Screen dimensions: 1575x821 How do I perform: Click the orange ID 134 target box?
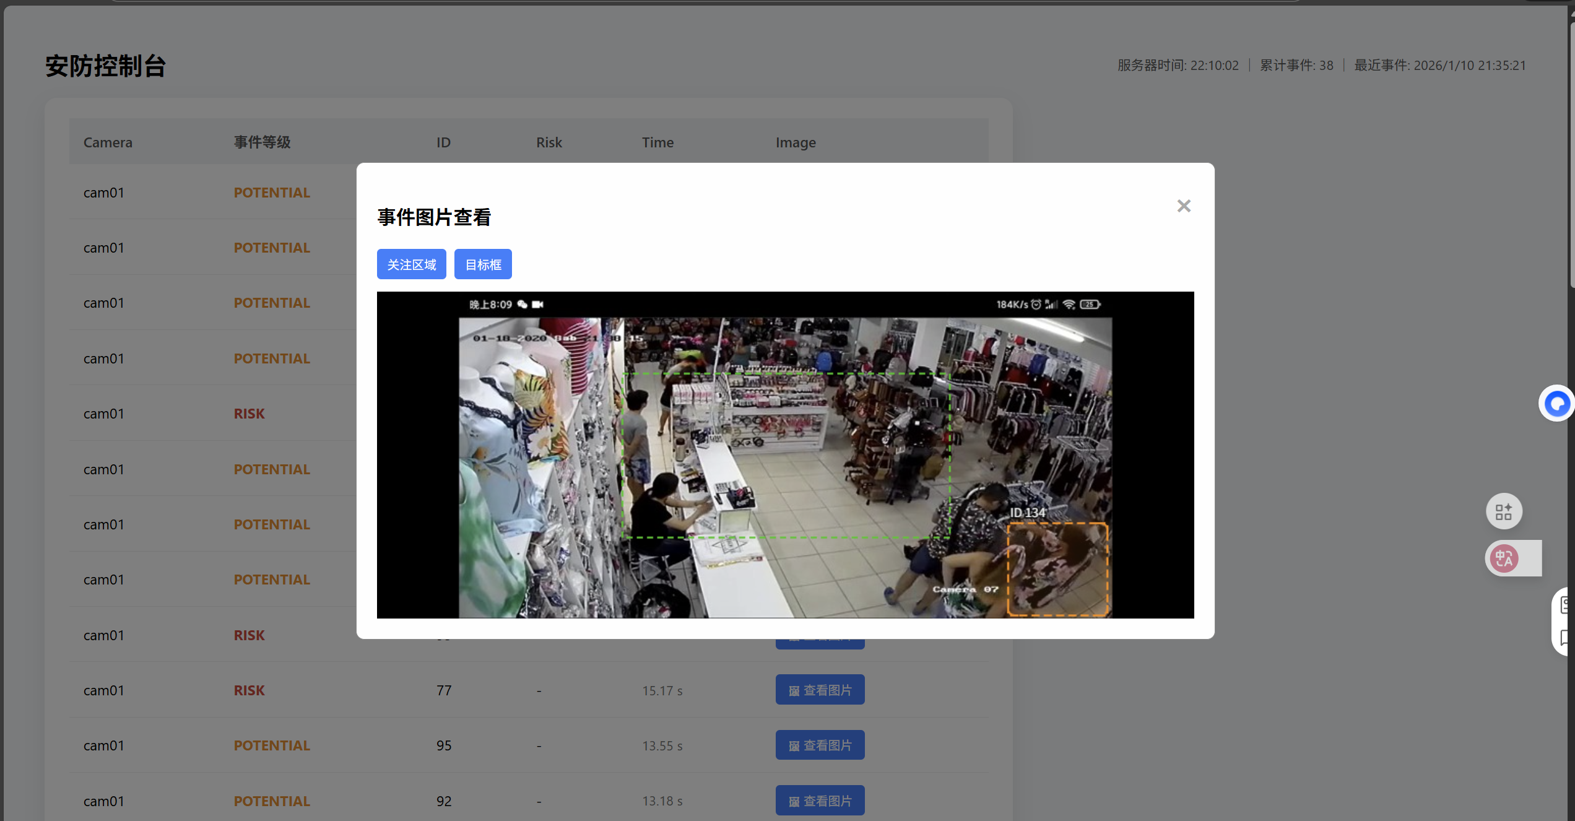tap(1057, 568)
